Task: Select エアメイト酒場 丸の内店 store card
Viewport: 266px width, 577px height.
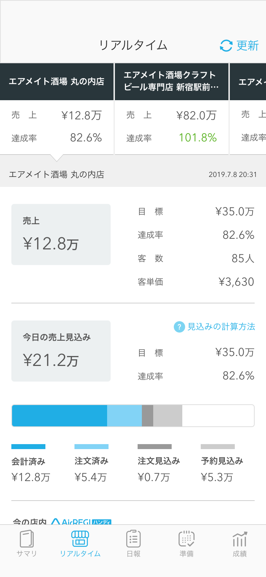Action: click(57, 109)
